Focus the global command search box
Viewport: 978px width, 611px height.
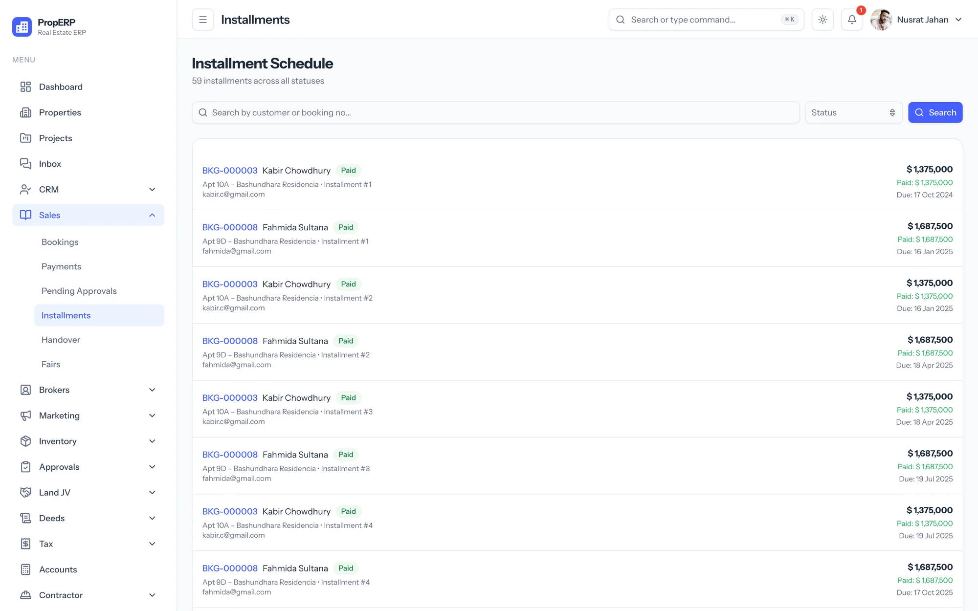[x=706, y=20]
